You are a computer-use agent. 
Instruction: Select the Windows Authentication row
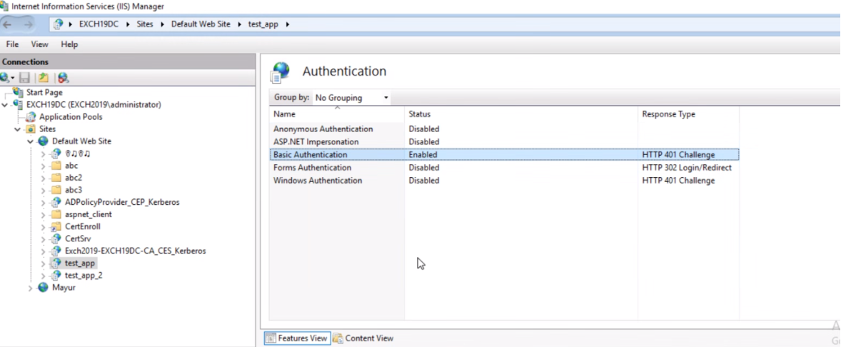(318, 181)
